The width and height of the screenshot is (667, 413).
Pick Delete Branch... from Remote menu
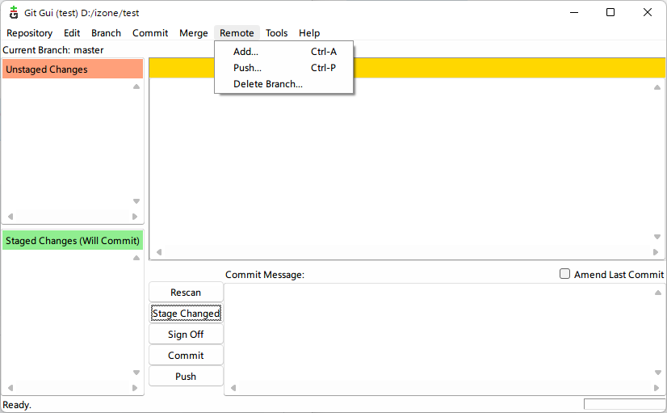click(267, 84)
